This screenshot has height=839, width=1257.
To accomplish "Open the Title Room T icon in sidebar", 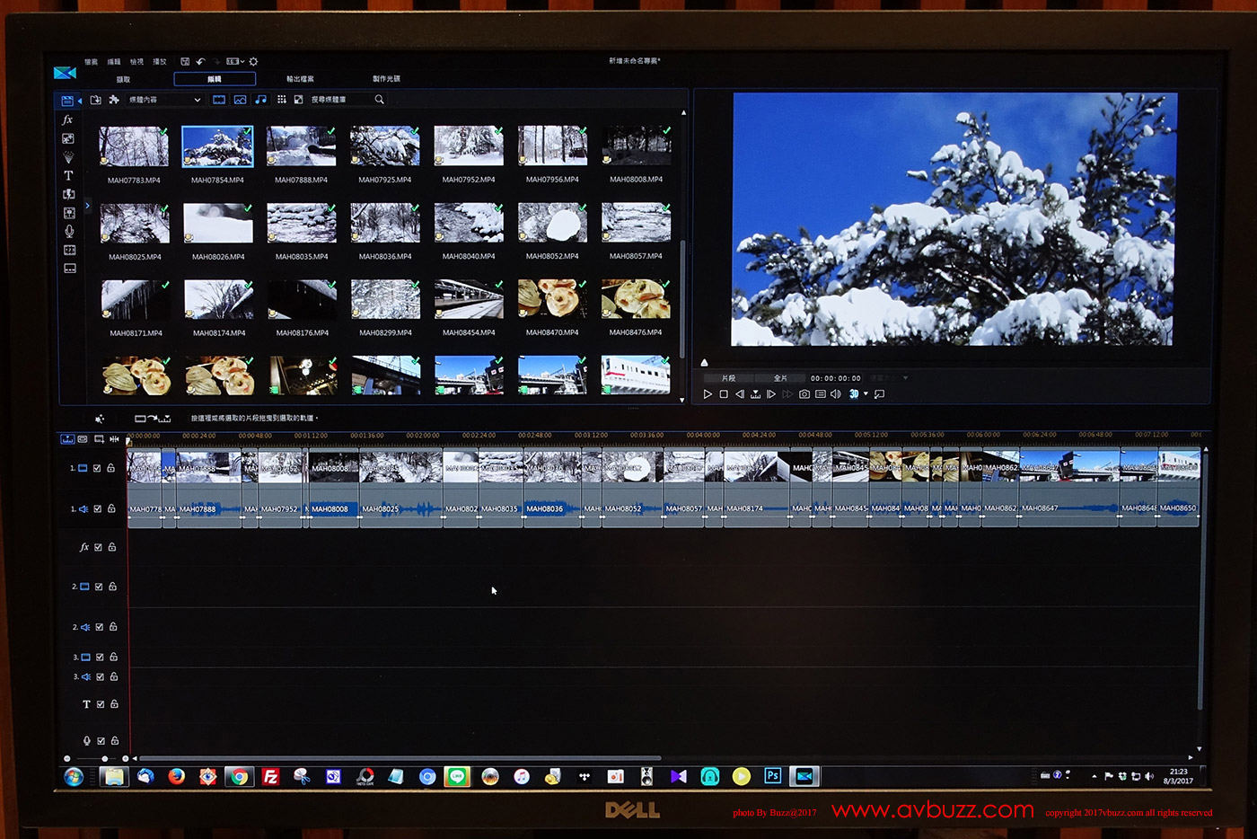I will 68,176.
